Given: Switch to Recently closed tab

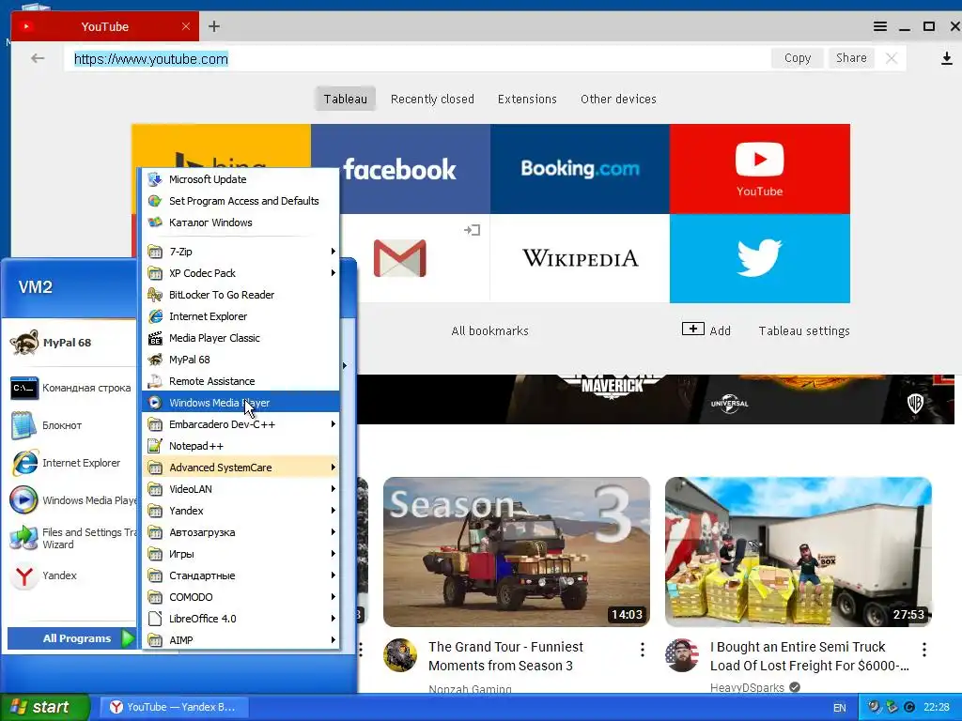Looking at the screenshot, I should click(x=432, y=99).
